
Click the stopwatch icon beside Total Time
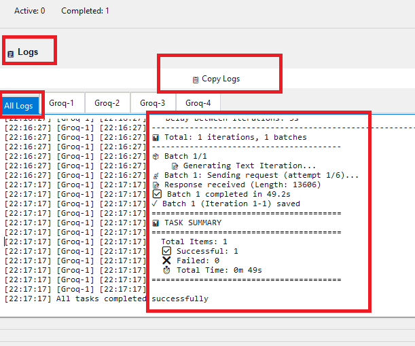point(166,270)
